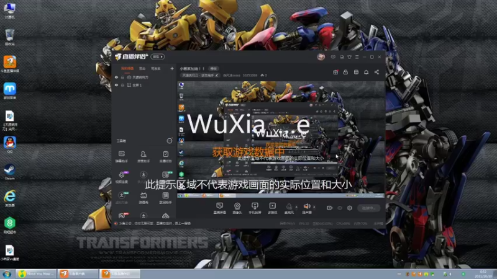The width and height of the screenshot is (497, 279).
Task: Hide the 全屏1 source via eye icon
Action: [116, 85]
